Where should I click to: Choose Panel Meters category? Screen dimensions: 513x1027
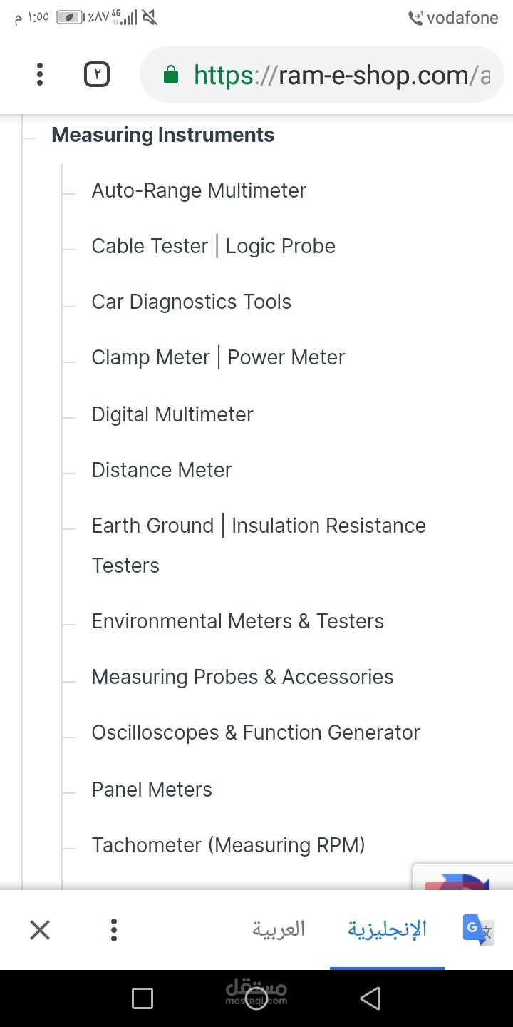point(152,790)
